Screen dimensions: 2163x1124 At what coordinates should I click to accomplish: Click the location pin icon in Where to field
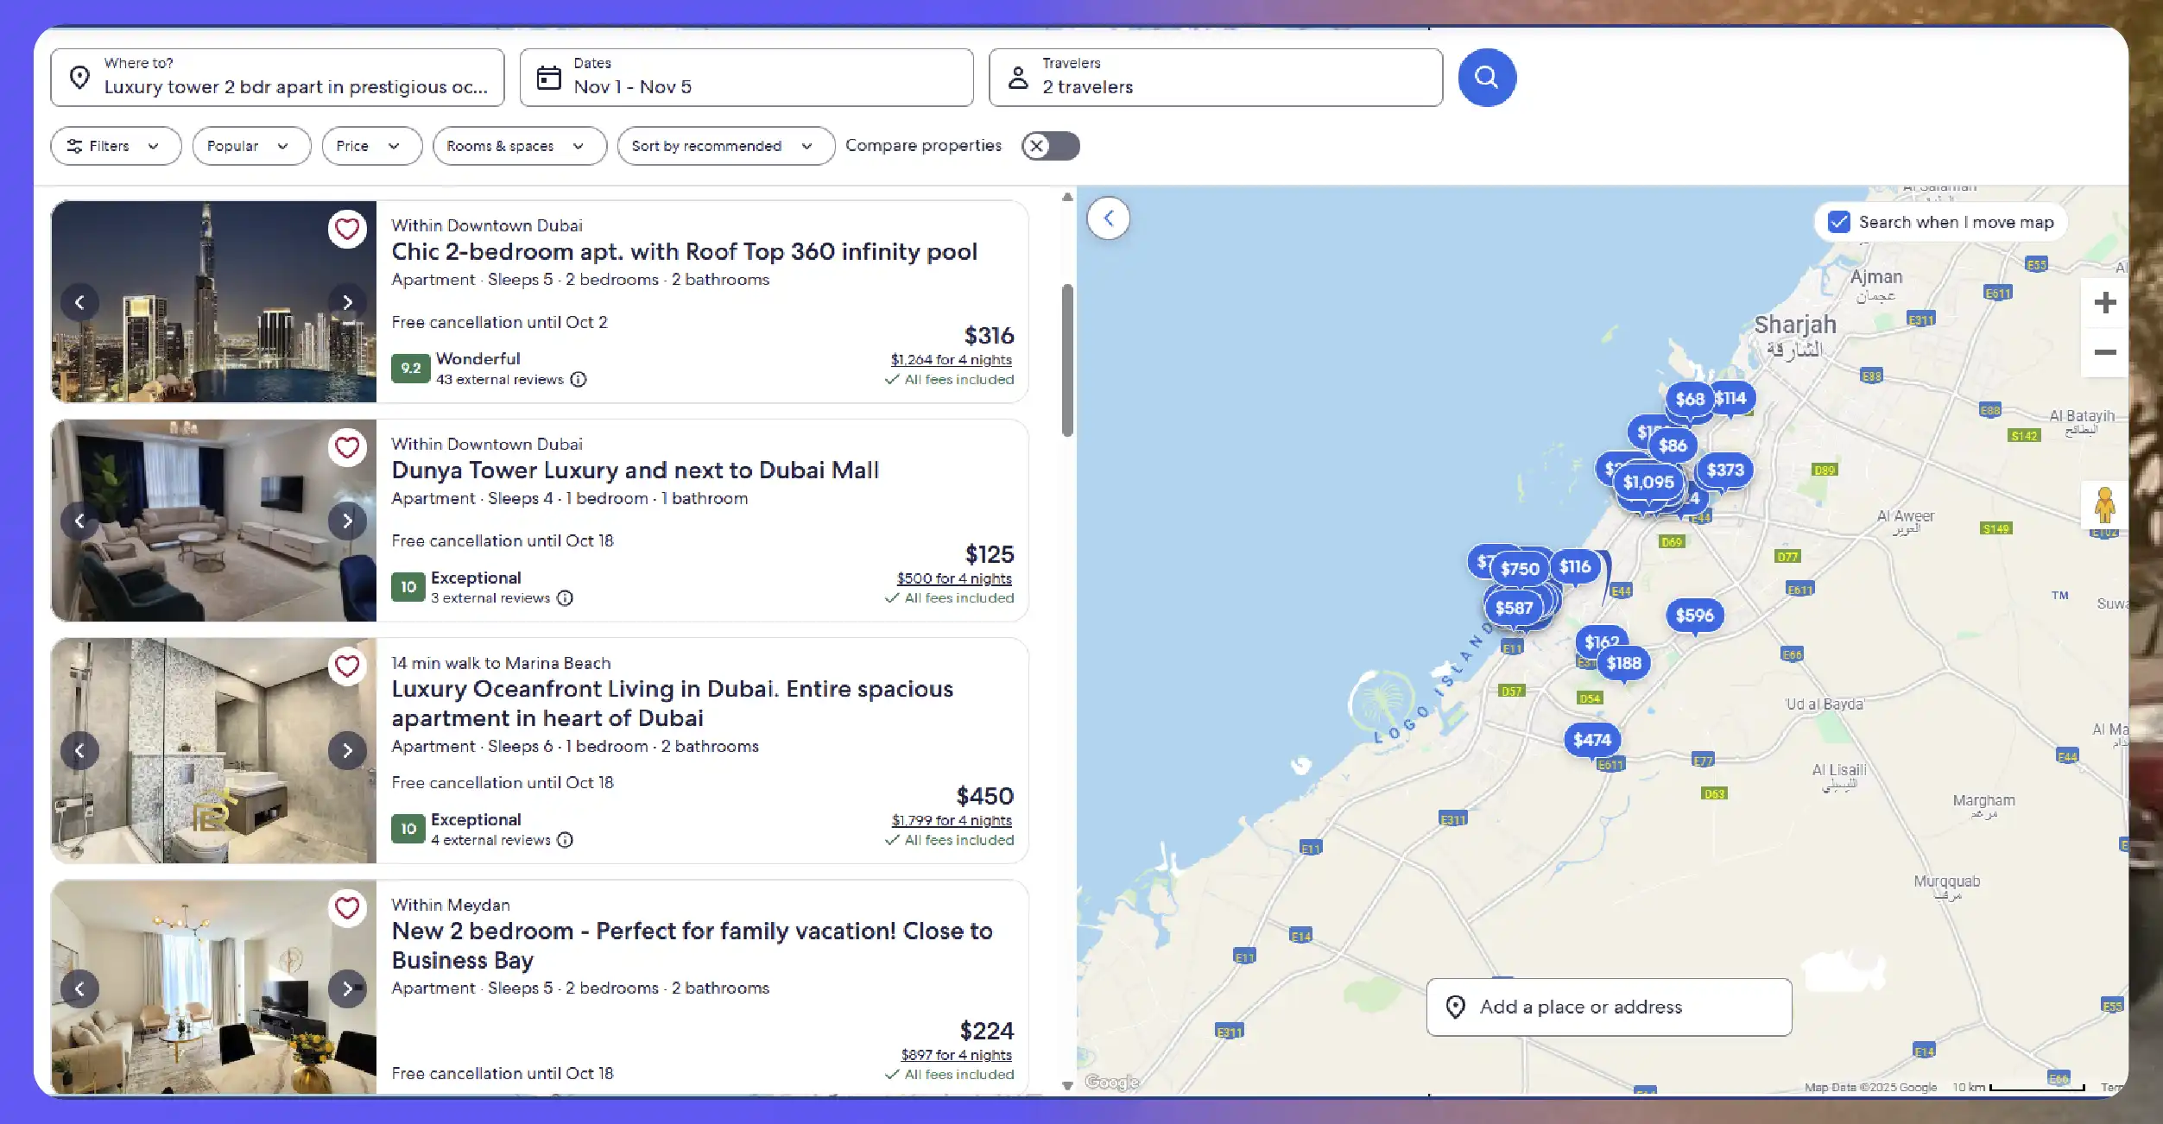pyautogui.click(x=80, y=77)
